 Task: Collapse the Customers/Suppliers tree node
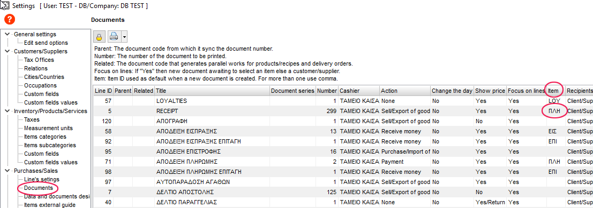click(7, 51)
